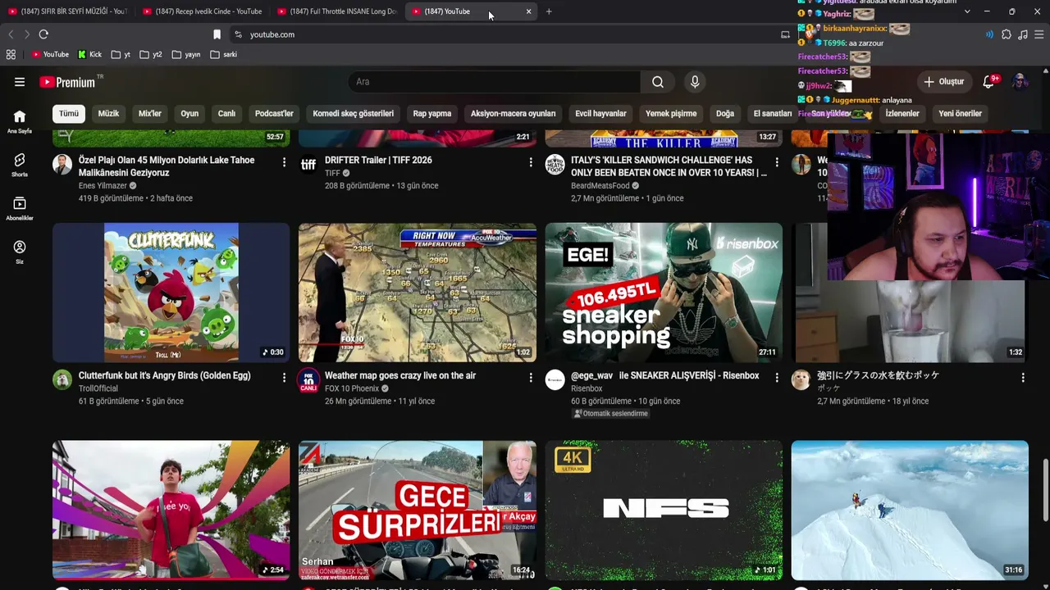
Task: Open the FOX 10 Phoenix channel name
Action: pyautogui.click(x=352, y=388)
